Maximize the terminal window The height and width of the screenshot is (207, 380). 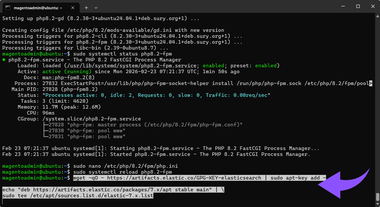(x=358, y=7)
